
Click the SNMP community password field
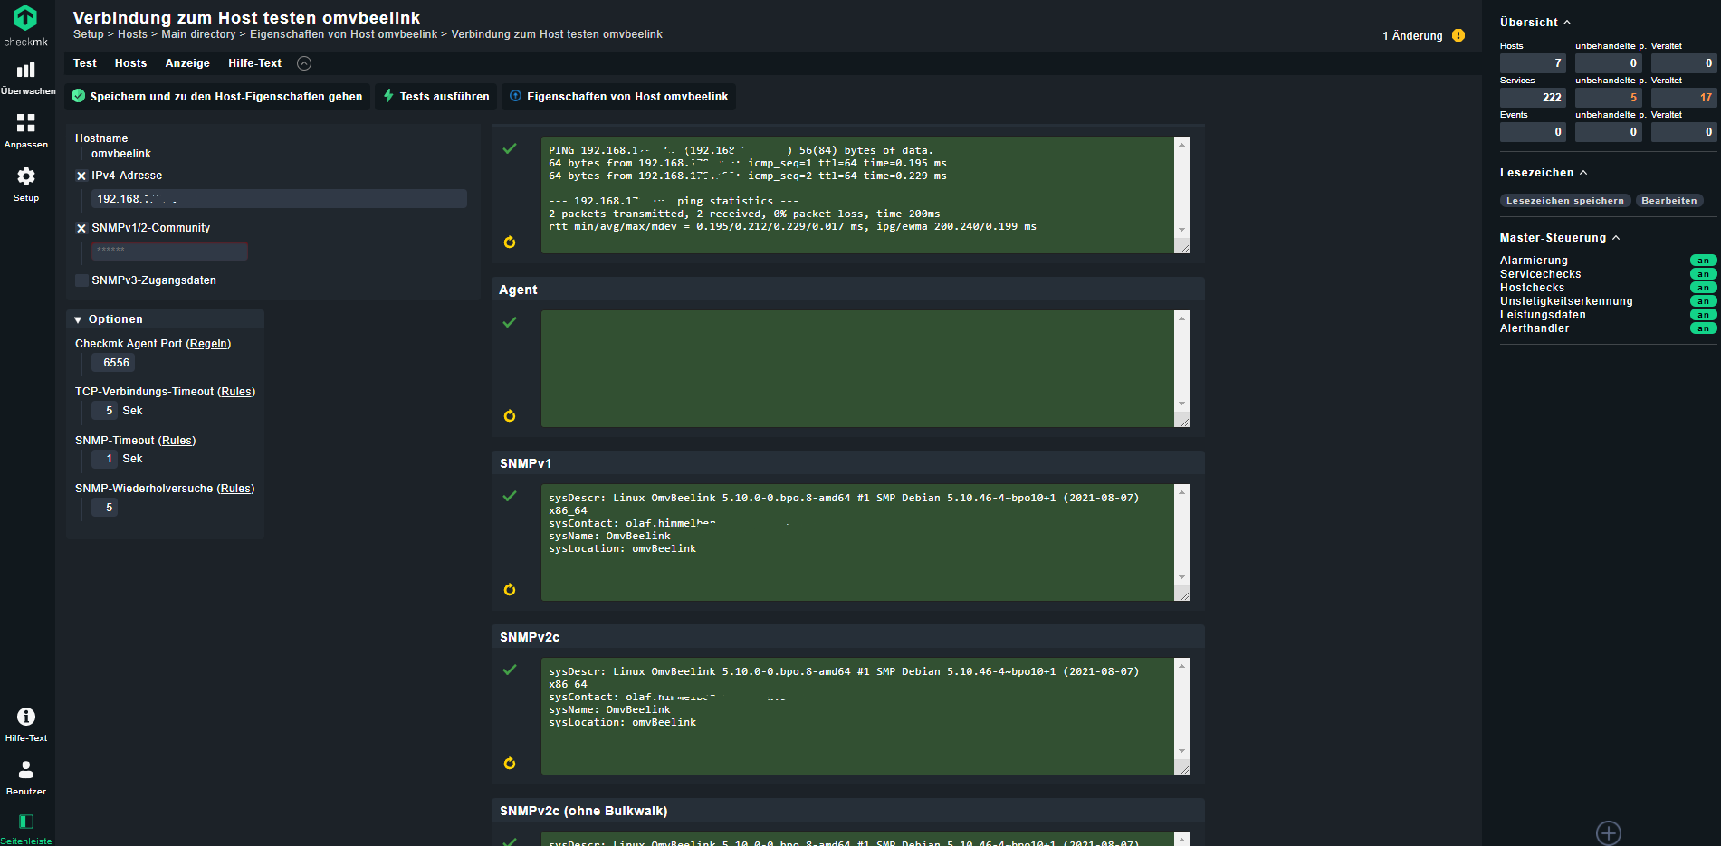(169, 251)
